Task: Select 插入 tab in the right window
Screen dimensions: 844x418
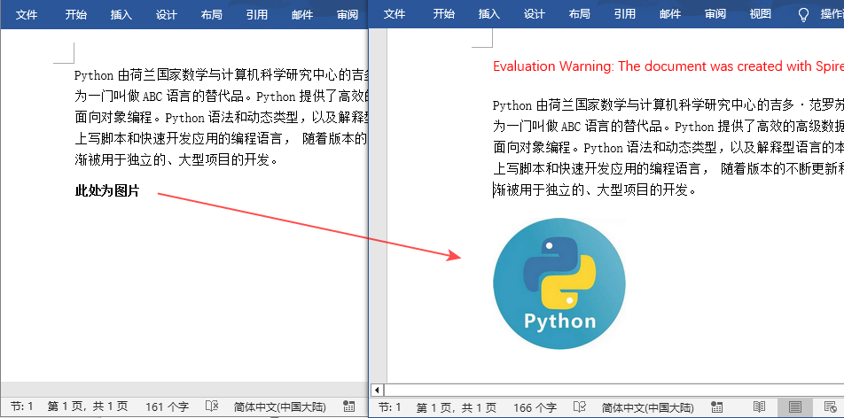Action: pos(488,14)
